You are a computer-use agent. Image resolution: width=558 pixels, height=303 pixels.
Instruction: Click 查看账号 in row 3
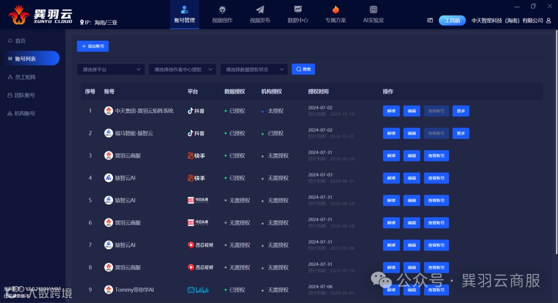pyautogui.click(x=436, y=156)
